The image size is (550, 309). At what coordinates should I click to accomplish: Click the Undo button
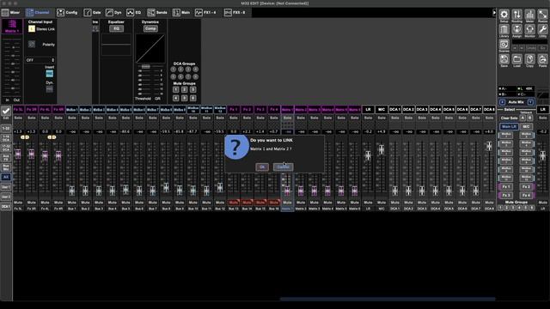[x=531, y=48]
